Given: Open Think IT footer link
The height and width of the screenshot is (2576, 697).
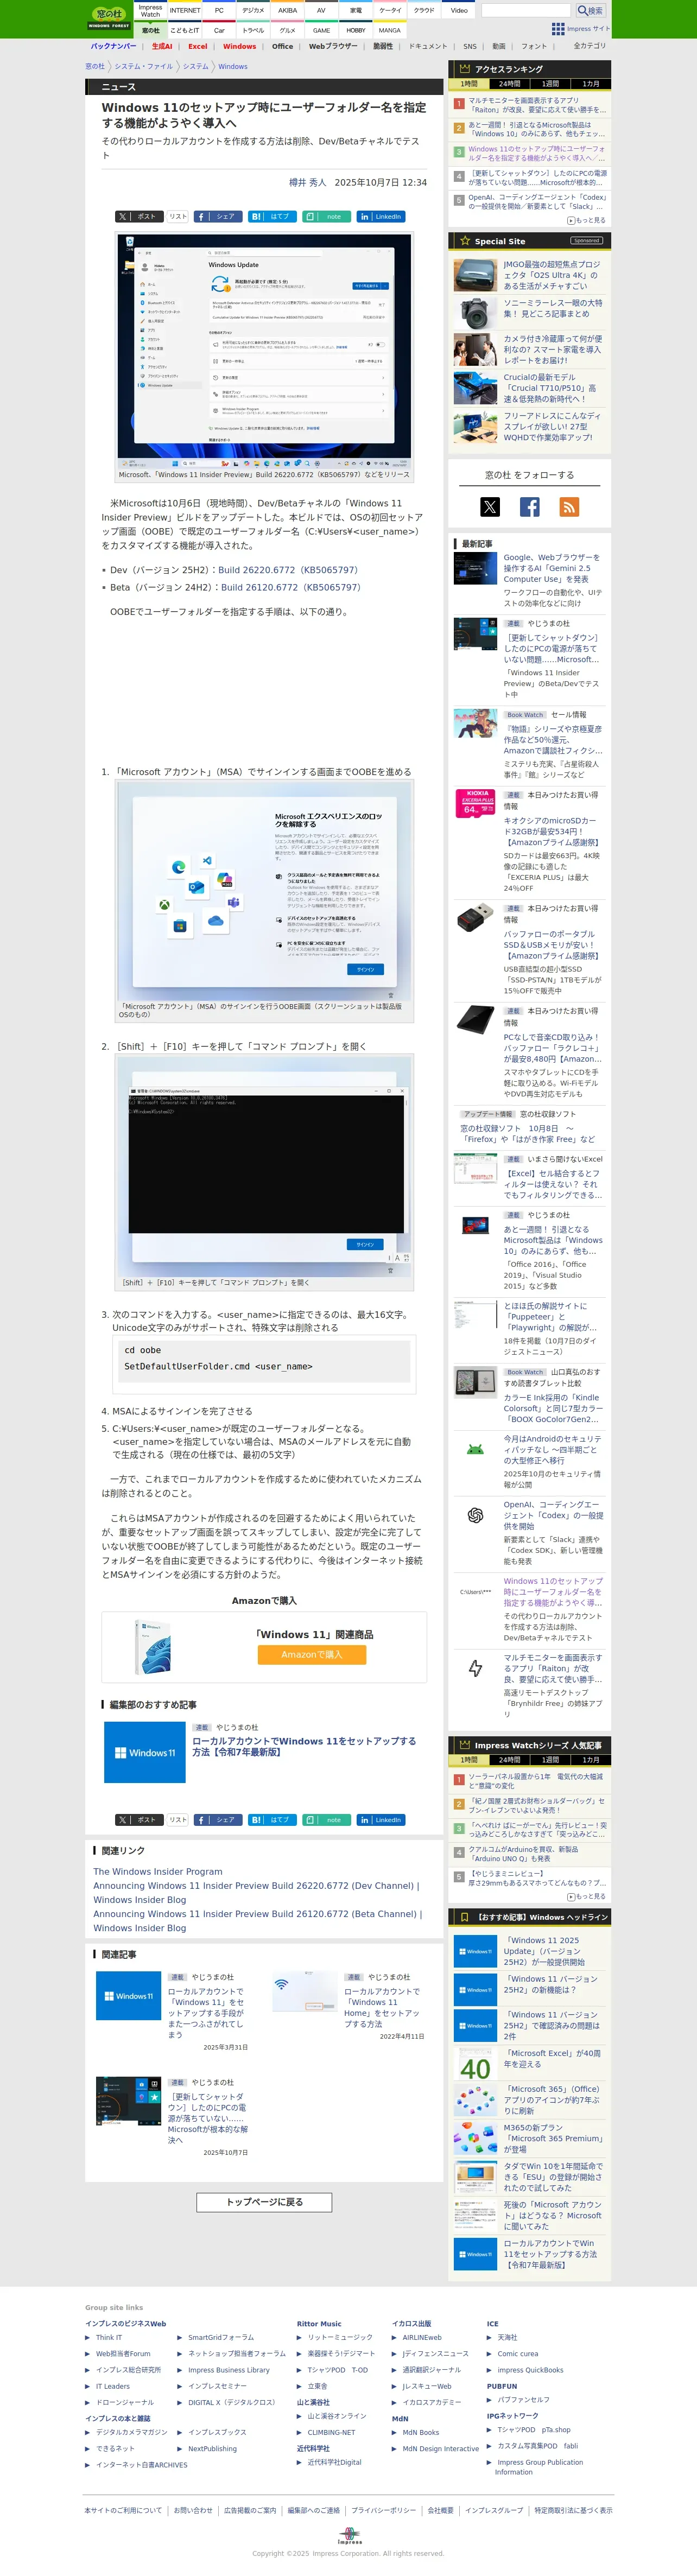Looking at the screenshot, I should click(x=109, y=2337).
